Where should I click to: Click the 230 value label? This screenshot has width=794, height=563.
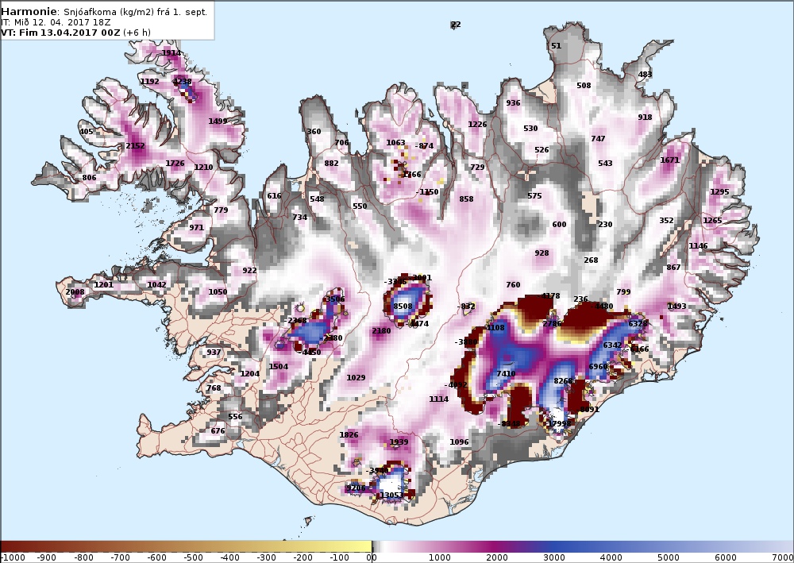click(x=605, y=224)
